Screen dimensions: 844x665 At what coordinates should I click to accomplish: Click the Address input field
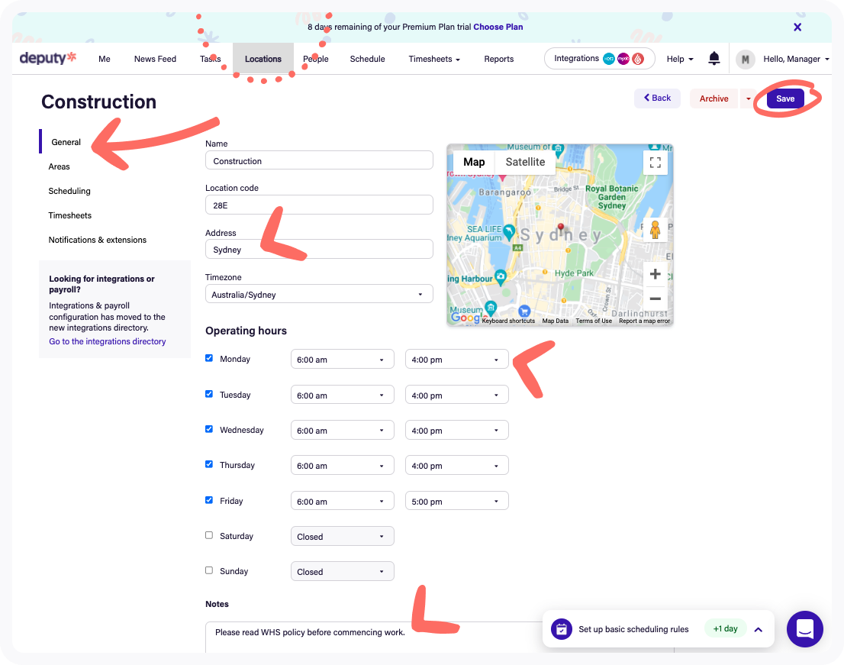(319, 250)
